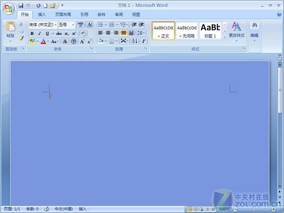Click the Copy icon in the clipboard group
284x213 pixels.
pos(21,31)
